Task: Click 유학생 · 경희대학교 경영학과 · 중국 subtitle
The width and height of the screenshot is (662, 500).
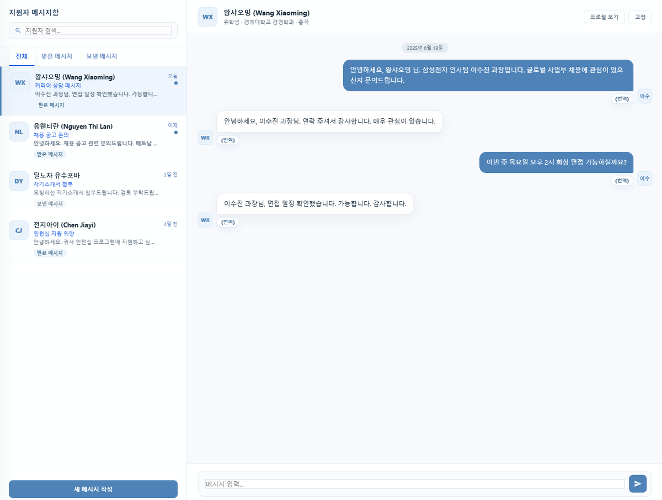Action: (x=266, y=23)
